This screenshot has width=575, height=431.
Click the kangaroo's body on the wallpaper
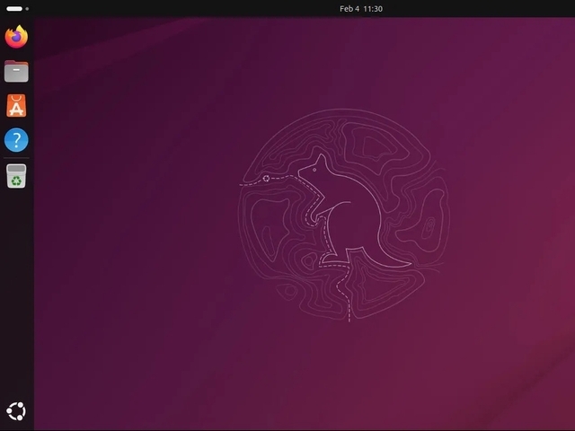(344, 224)
